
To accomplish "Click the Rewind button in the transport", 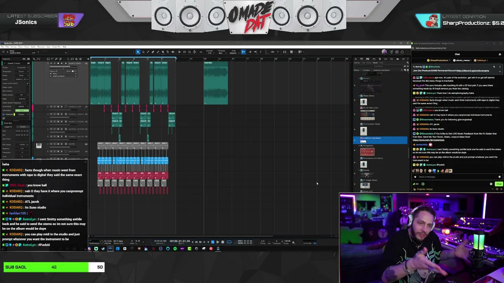I will pos(196,242).
